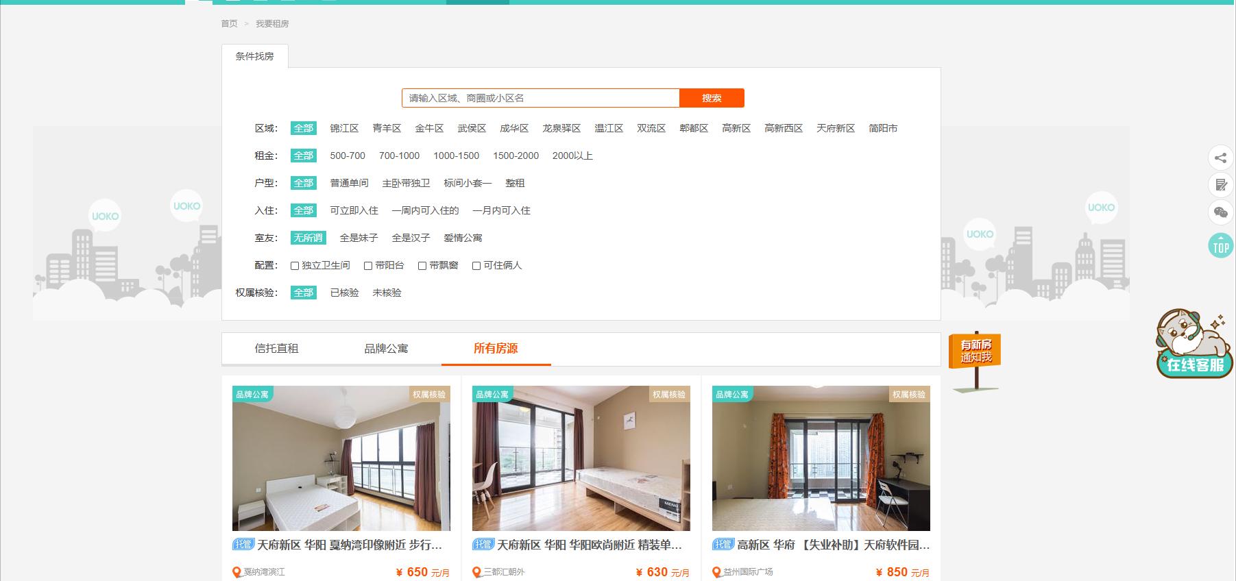
Task: Filter listings by 未核验
Action: (x=387, y=293)
